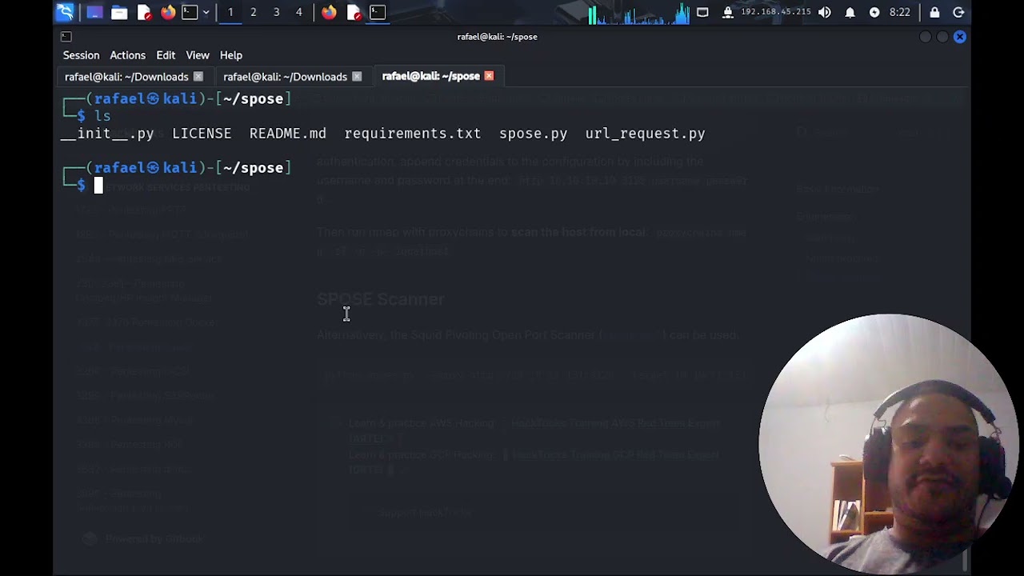Click the log out icon
Viewport: 1024px width, 576px height.
tap(958, 12)
